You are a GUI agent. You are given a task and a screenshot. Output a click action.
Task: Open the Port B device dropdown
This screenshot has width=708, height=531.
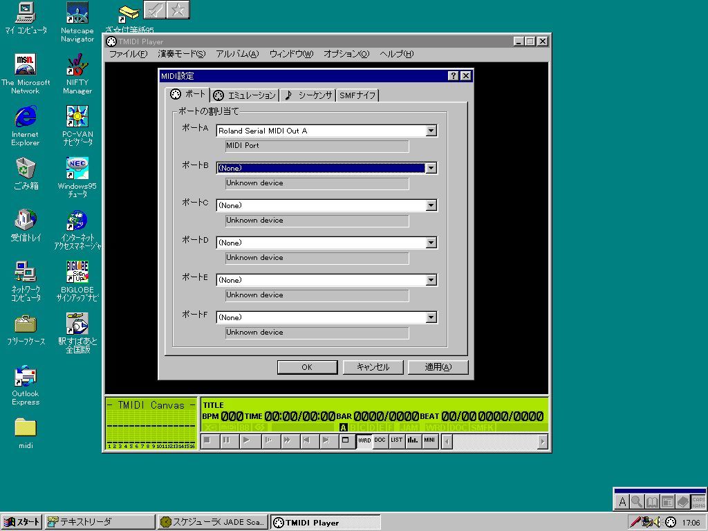pos(431,168)
